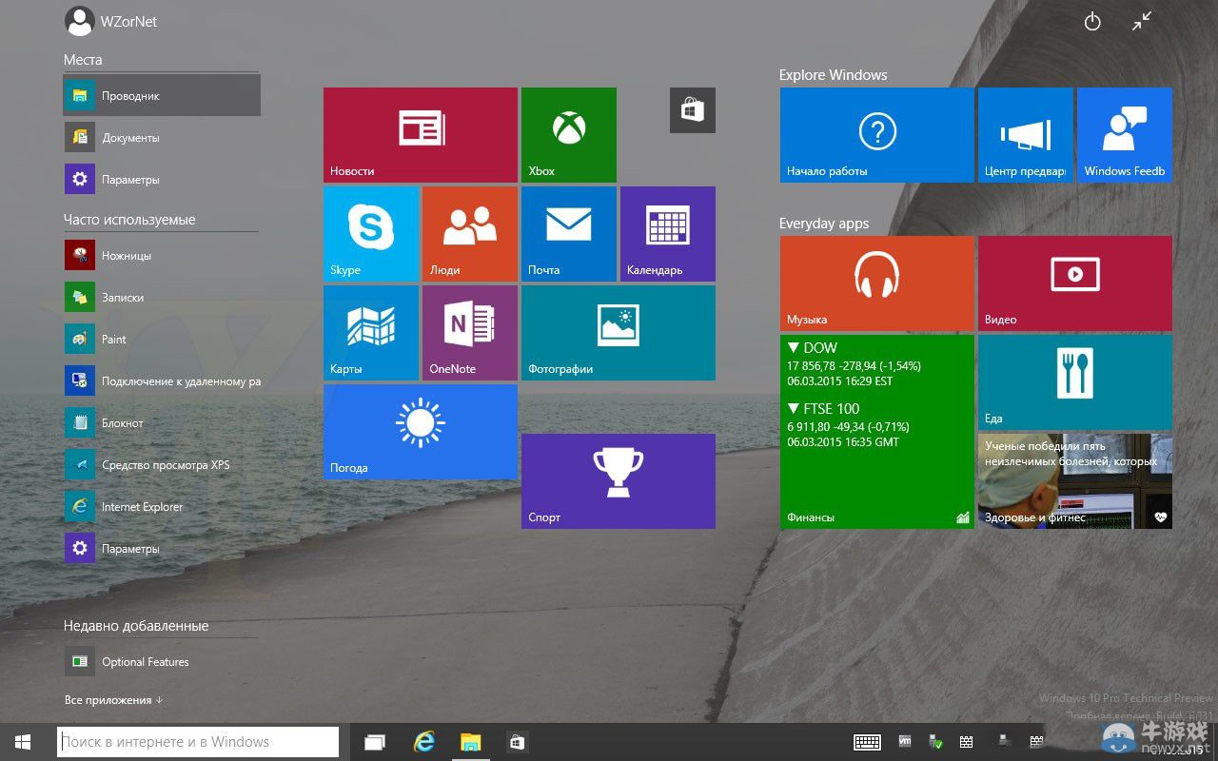Open the Музыка music tile
This screenshot has width=1218, height=761.
point(877,283)
